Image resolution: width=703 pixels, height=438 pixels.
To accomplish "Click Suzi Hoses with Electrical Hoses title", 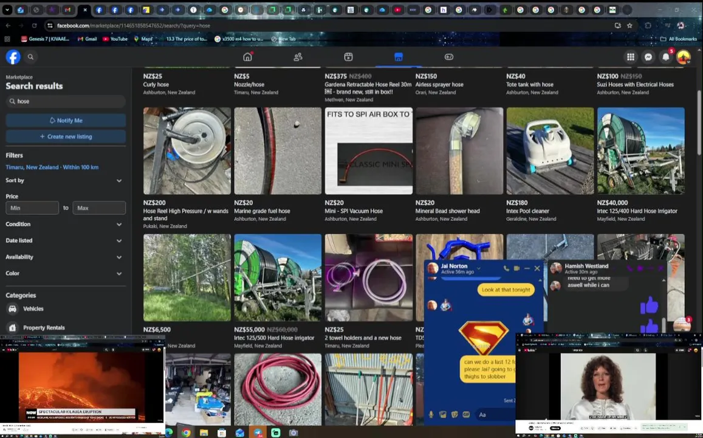I will click(635, 85).
